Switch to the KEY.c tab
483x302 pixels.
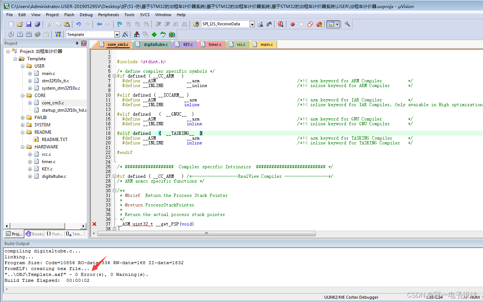pyautogui.click(x=185, y=44)
